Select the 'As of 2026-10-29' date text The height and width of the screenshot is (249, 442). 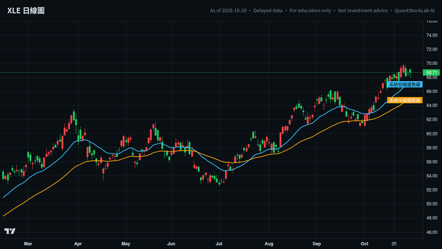(228, 10)
